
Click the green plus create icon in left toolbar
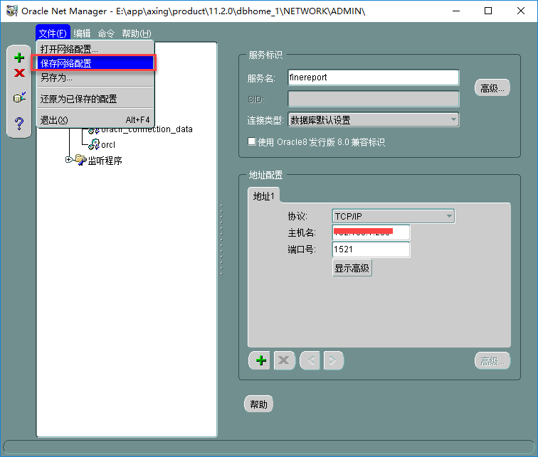coord(19,58)
